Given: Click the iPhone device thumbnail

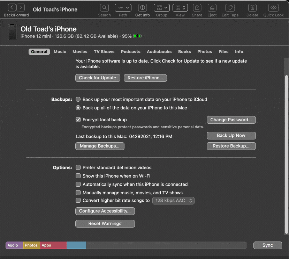Looking at the screenshot, I should 12,32.
